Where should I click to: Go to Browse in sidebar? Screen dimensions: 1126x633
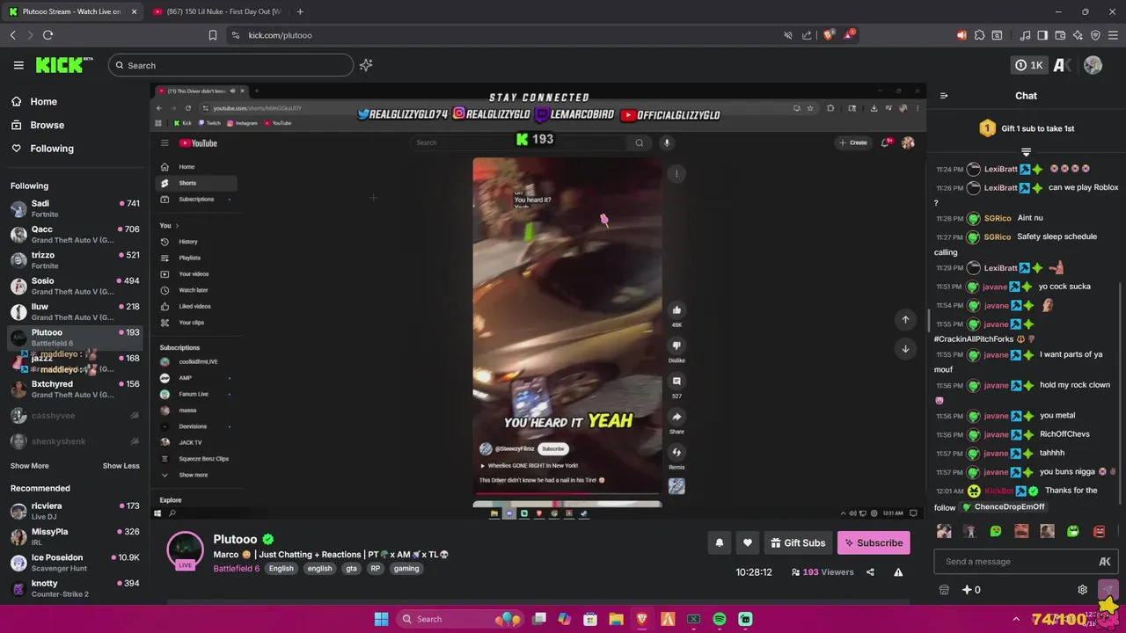coord(47,125)
